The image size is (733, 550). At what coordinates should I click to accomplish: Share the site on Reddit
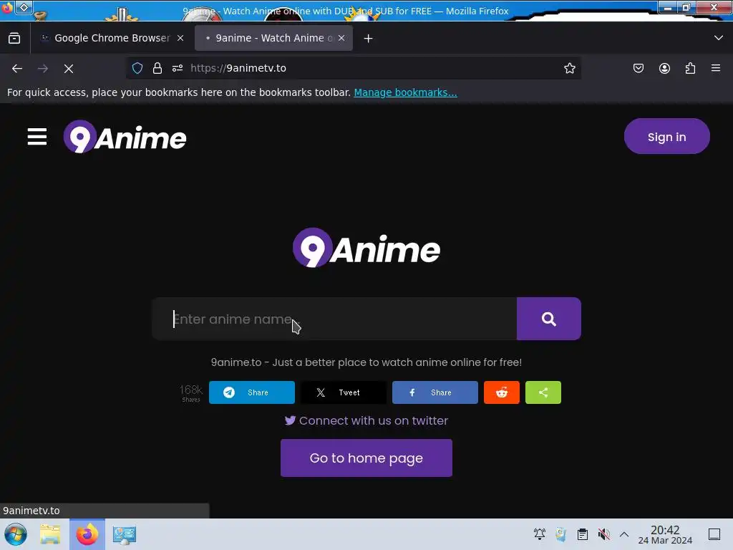click(502, 392)
